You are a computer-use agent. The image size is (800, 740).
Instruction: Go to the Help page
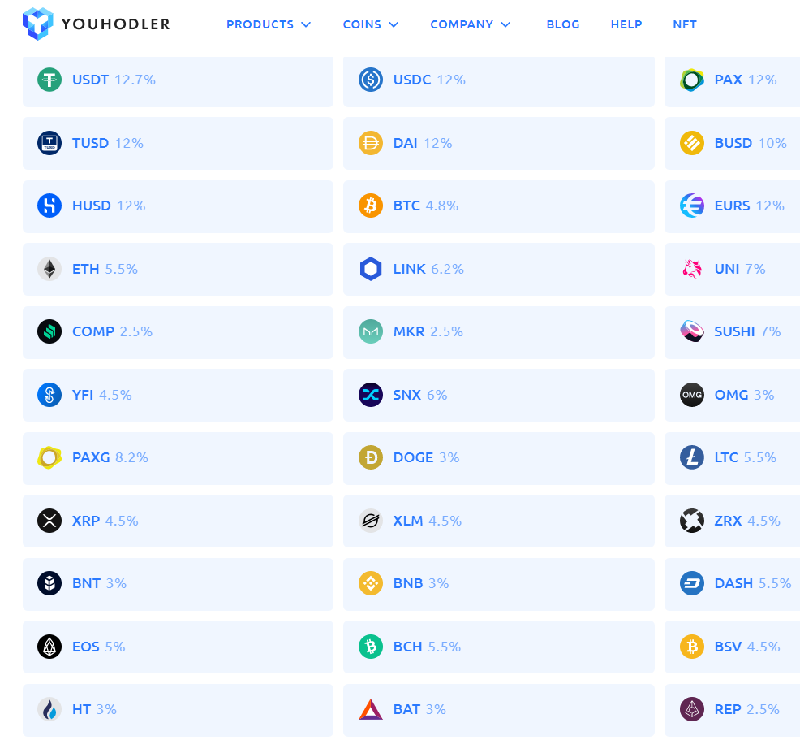pos(626,24)
